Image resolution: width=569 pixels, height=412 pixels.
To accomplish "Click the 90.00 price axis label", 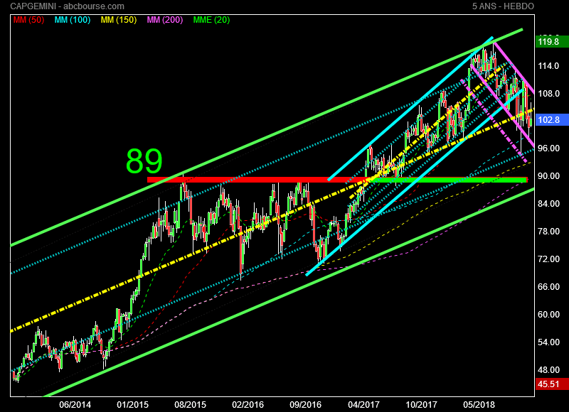I will pos(548,176).
